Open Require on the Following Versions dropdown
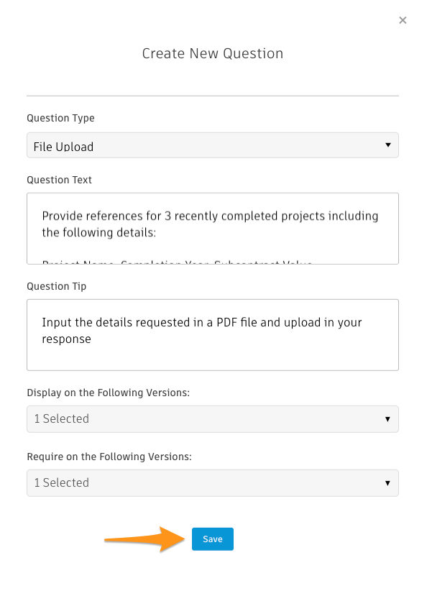 [213, 483]
